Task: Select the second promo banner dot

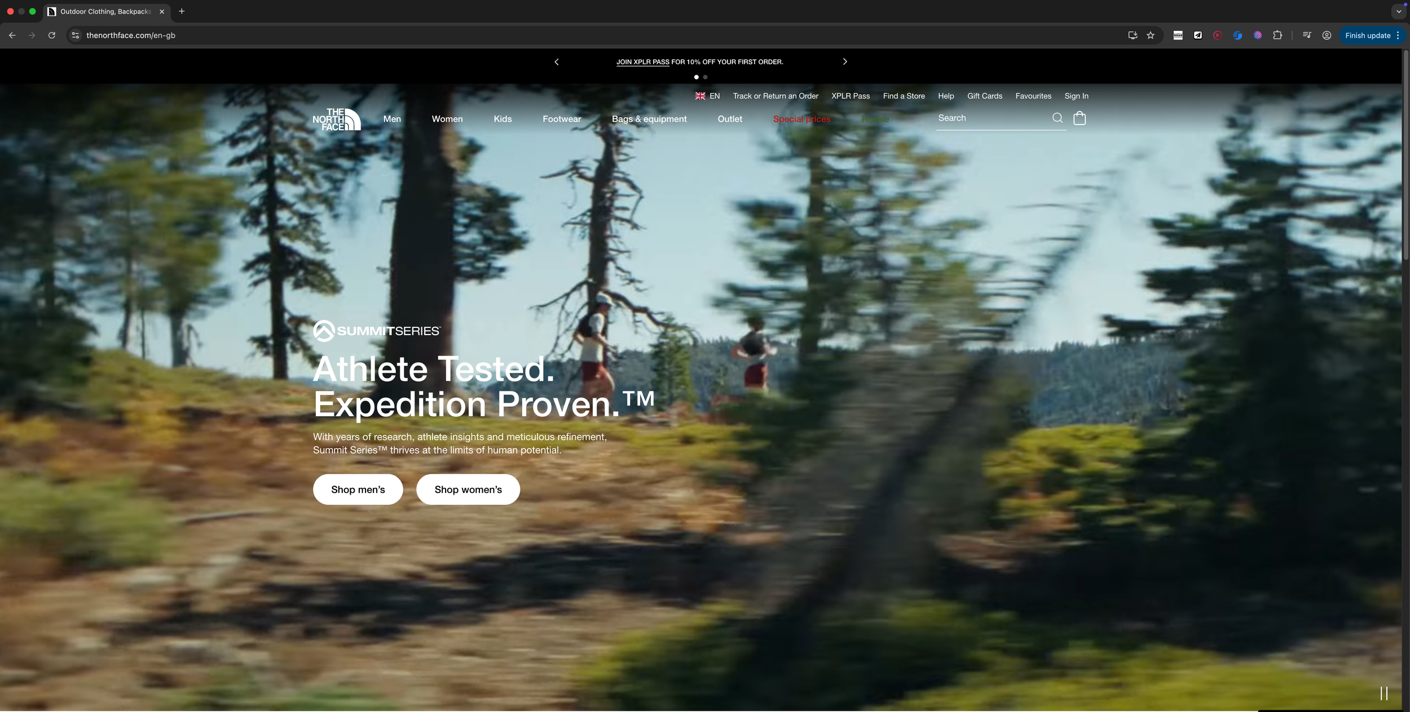Action: tap(705, 77)
